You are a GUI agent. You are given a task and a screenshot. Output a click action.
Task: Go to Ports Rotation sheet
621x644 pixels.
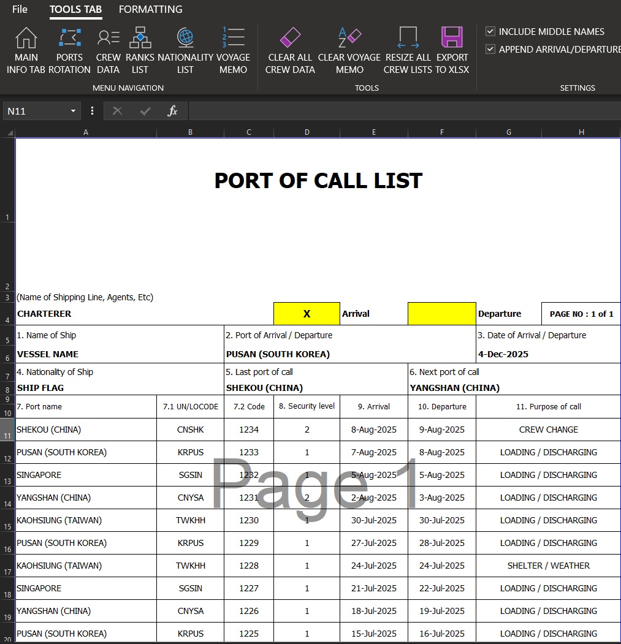(69, 51)
